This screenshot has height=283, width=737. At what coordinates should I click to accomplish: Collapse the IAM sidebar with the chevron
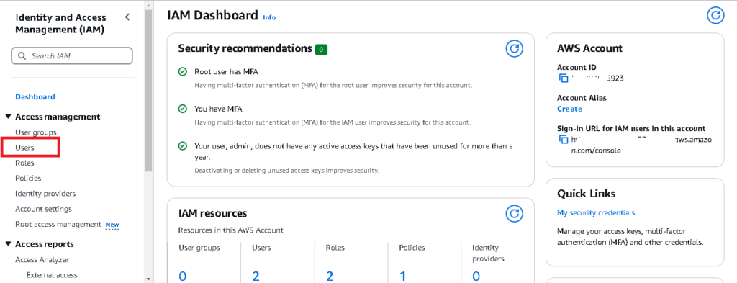[127, 17]
